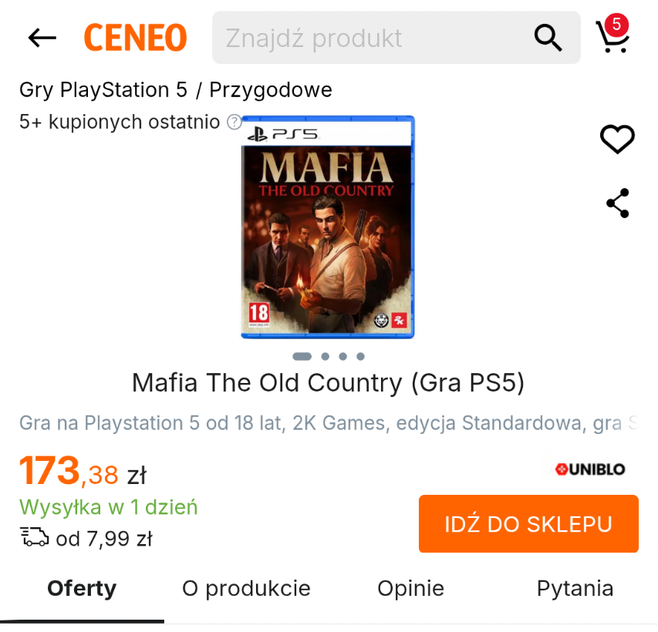Screen dimensions: 658x632
Task: Open the Opinie tab
Action: (411, 588)
